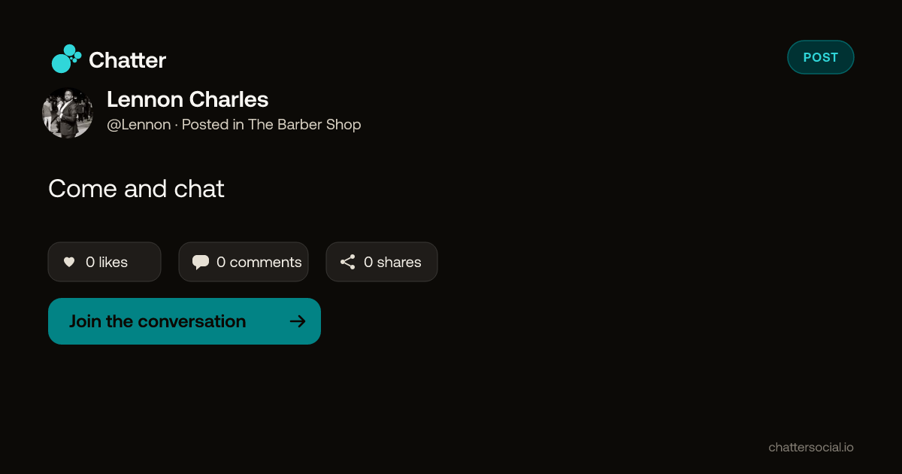Screen dimensions: 902x474
Task: Click the 0 likes count text
Action: 107,262
